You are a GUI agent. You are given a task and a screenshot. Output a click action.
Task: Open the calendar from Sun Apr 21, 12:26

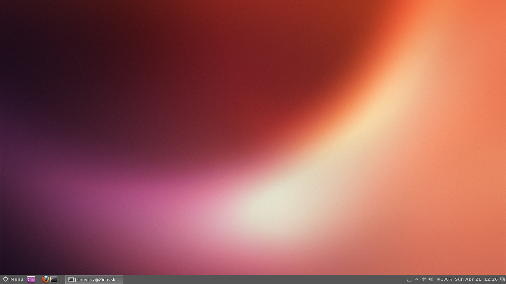pyautogui.click(x=476, y=280)
